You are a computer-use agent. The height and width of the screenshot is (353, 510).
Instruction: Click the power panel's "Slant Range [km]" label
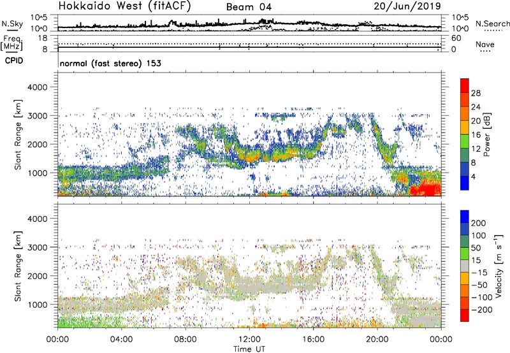pyautogui.click(x=18, y=134)
